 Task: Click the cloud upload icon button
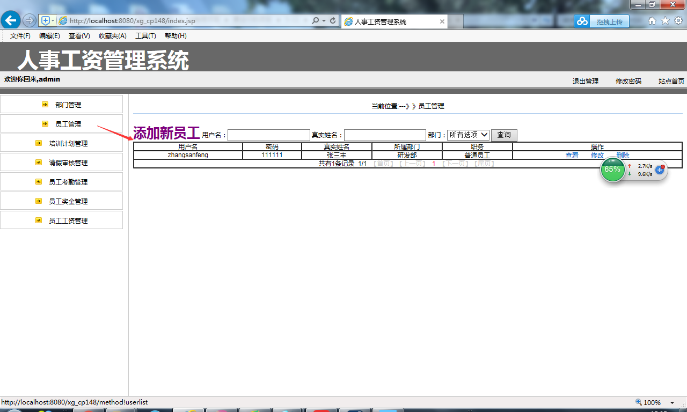coord(582,21)
